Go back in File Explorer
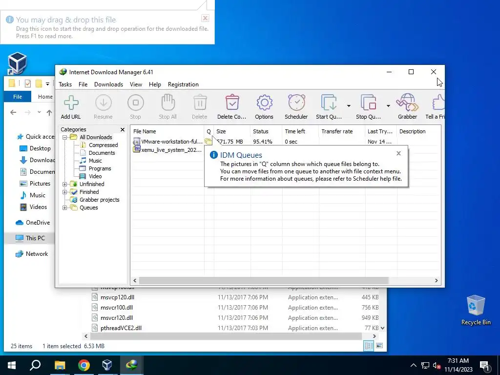Screen dimensions: 500x375 click(13, 112)
